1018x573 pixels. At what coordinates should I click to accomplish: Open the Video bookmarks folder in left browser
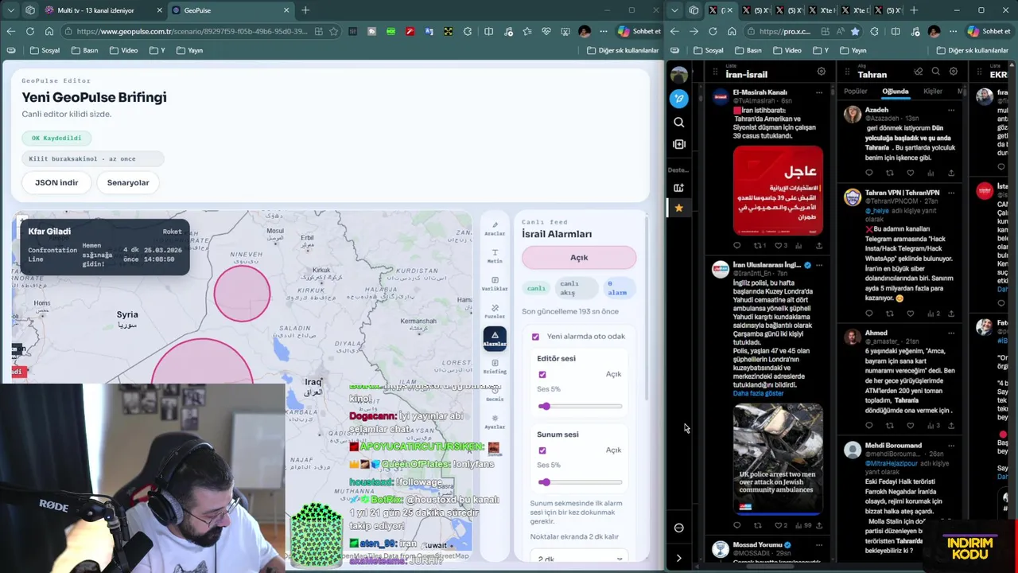tap(123, 50)
